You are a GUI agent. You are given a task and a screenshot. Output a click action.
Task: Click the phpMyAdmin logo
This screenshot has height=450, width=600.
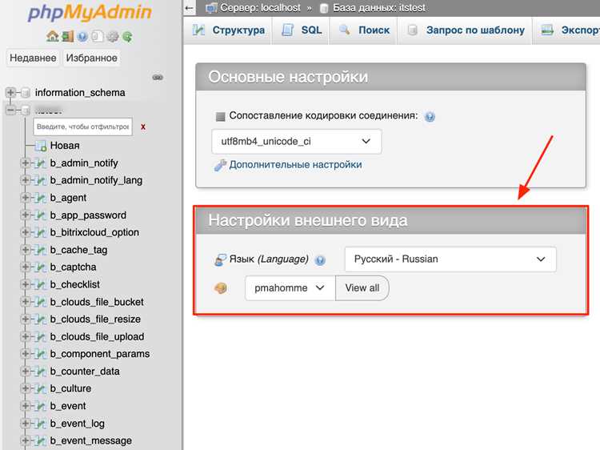pos(90,13)
